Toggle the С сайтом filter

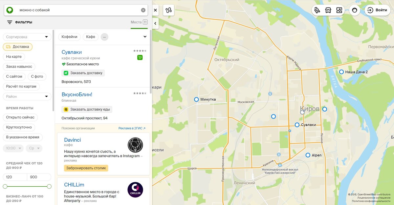pos(14,76)
